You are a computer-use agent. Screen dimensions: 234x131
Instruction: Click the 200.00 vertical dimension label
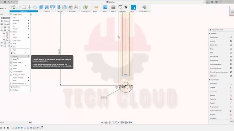pyautogui.click(x=59, y=52)
